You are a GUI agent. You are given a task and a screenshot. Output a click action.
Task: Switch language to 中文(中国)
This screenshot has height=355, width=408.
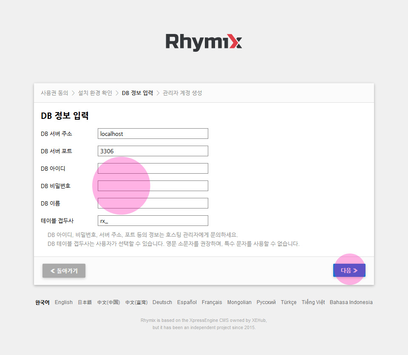(x=108, y=302)
